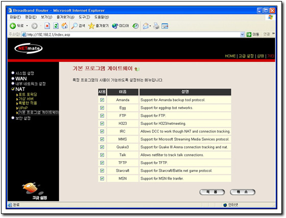
Task: Expand the 내부 네트워크 설정 section
Action: [x=29, y=84]
